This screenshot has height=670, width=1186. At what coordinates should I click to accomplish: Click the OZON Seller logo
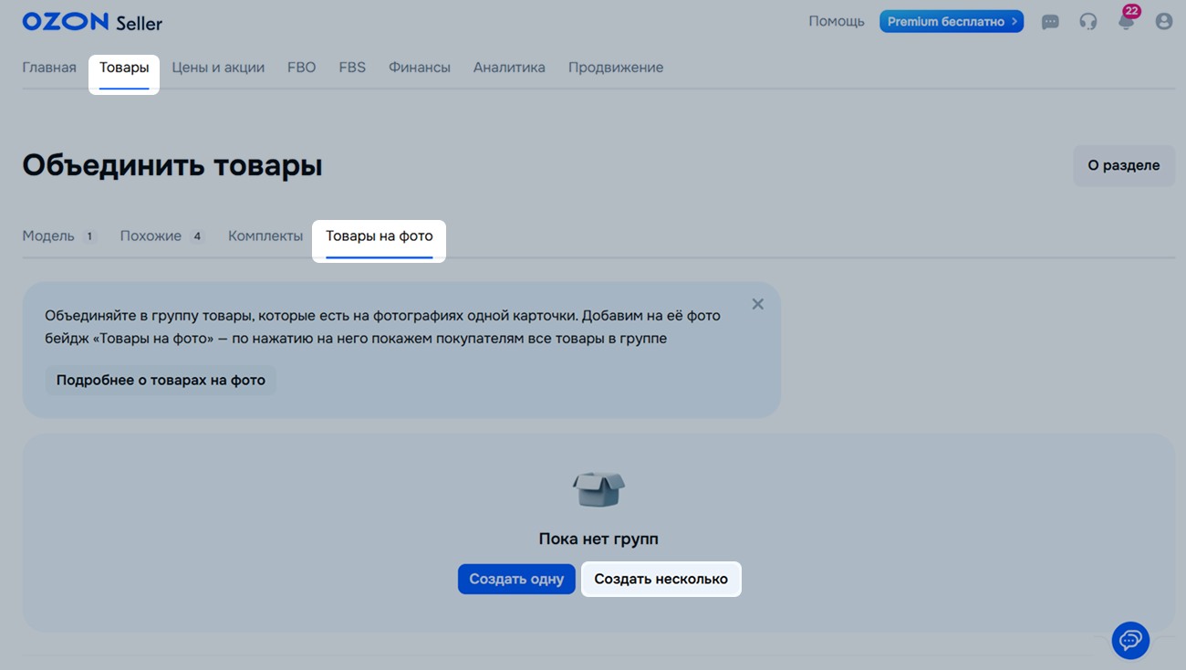tap(92, 22)
